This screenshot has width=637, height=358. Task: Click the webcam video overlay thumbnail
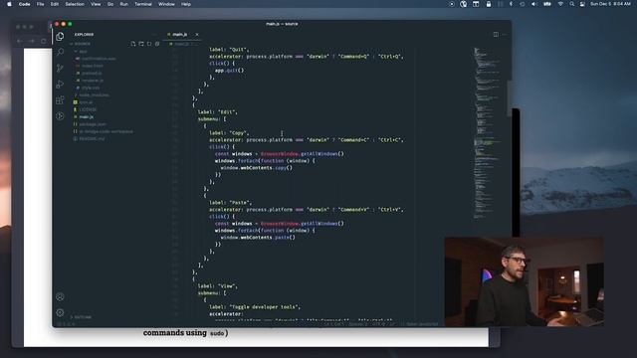pos(524,281)
